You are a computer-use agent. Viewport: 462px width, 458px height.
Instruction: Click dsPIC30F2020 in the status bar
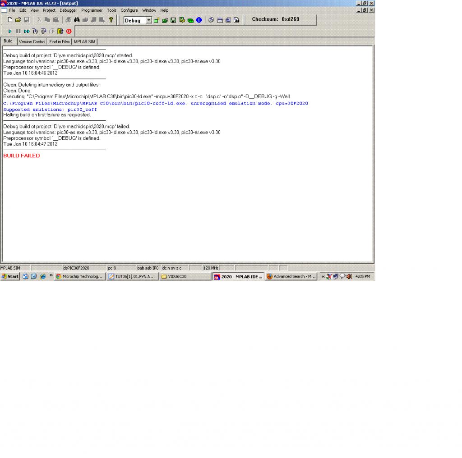point(84,268)
